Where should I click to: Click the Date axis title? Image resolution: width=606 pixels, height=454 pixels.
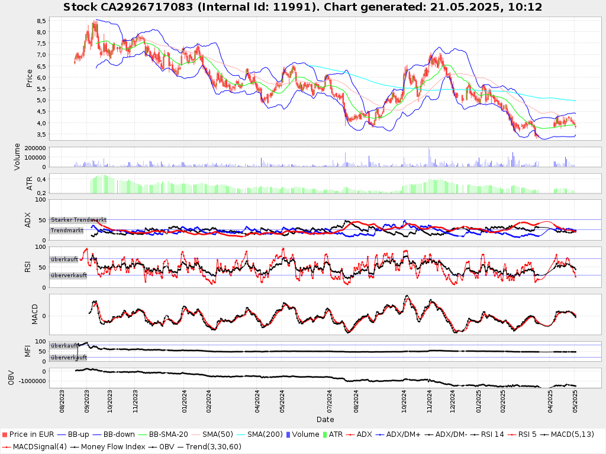tap(325, 419)
